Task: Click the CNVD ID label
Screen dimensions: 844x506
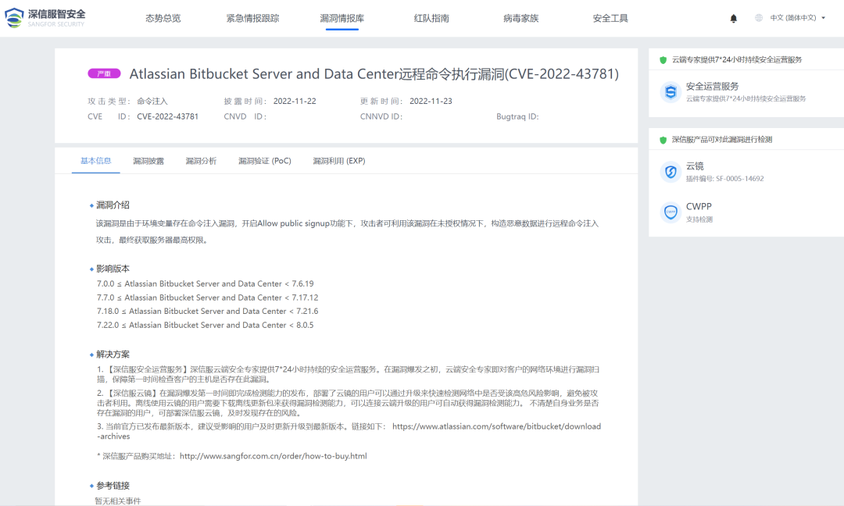Action: pyautogui.click(x=245, y=116)
